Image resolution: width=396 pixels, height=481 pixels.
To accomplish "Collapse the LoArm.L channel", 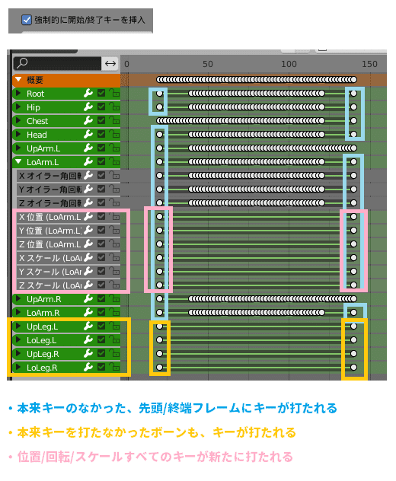I will click(18, 161).
